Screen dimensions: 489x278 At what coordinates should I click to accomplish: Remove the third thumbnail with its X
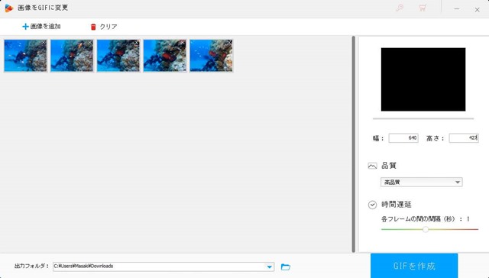pyautogui.click(x=136, y=42)
